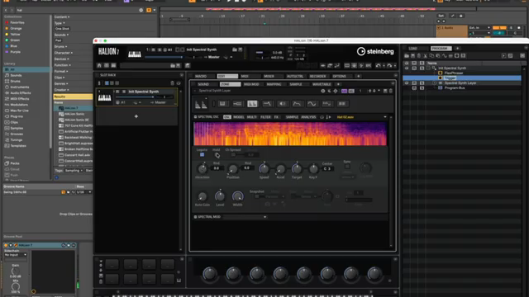Select Sounds in Ableton Library sidebar
The height and width of the screenshot is (297, 529).
16,75
